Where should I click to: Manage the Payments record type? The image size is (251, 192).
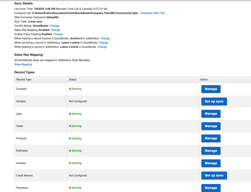pos(211,187)
